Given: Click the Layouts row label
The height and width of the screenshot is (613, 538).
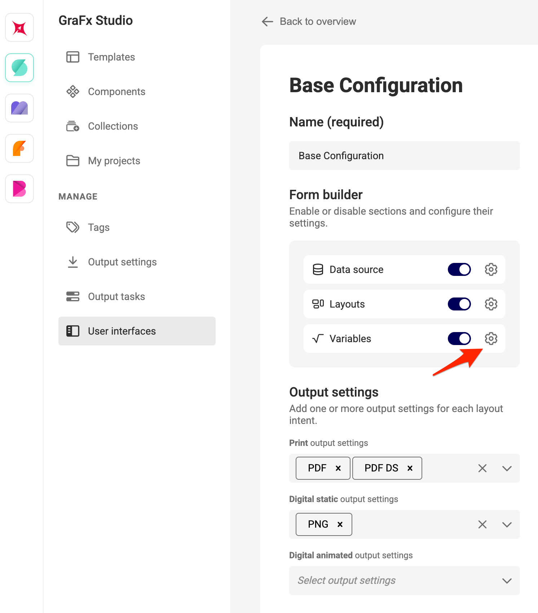Looking at the screenshot, I should (x=347, y=304).
